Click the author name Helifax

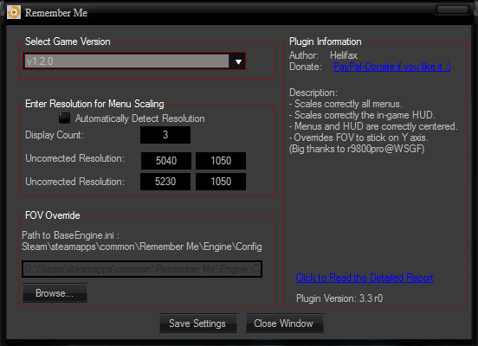pyautogui.click(x=344, y=55)
